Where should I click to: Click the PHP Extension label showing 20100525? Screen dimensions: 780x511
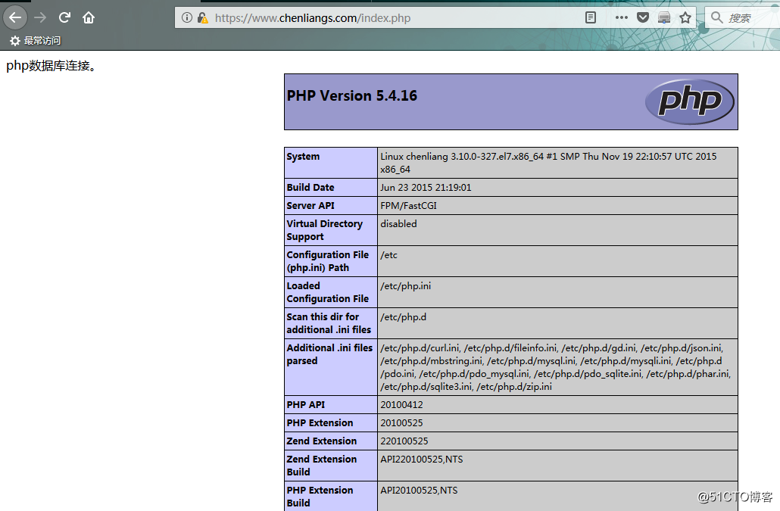(x=320, y=423)
